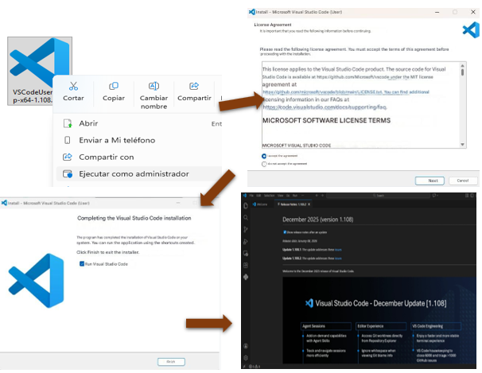Toggle 'Show release notes after an update' checkbox
The image size is (482, 373).
(x=284, y=232)
